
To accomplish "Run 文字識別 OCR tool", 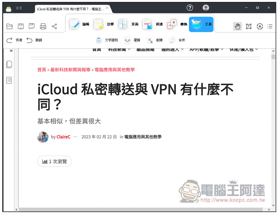I will coord(107,40).
